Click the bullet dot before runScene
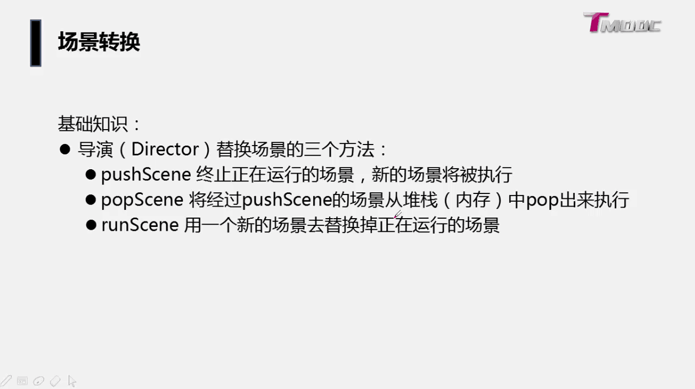The image size is (695, 389). (91, 225)
